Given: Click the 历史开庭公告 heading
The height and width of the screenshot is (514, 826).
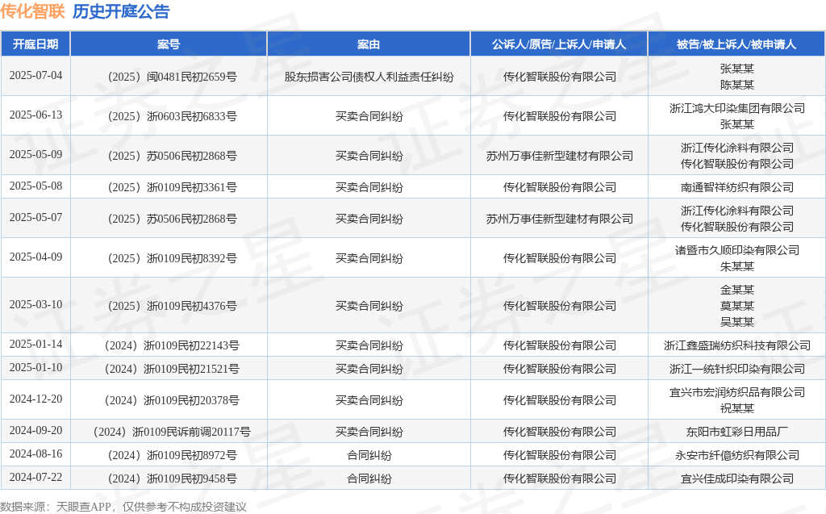Looking at the screenshot, I should click(121, 11).
